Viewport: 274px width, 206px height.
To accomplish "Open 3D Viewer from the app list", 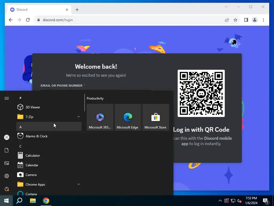I will 49,107.
